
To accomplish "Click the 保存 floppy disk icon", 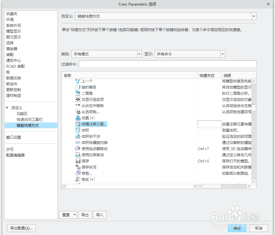I will (78, 161).
